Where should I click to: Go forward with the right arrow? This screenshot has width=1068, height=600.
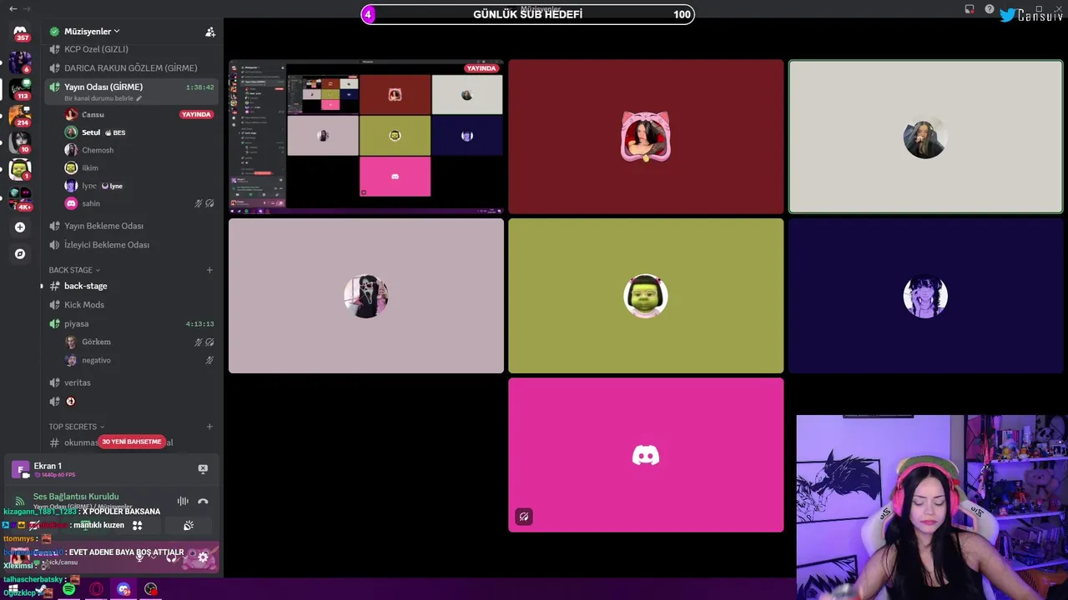point(27,8)
